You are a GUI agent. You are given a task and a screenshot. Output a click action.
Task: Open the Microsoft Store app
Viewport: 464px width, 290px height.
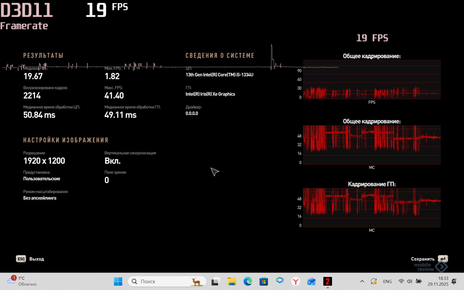(264, 281)
